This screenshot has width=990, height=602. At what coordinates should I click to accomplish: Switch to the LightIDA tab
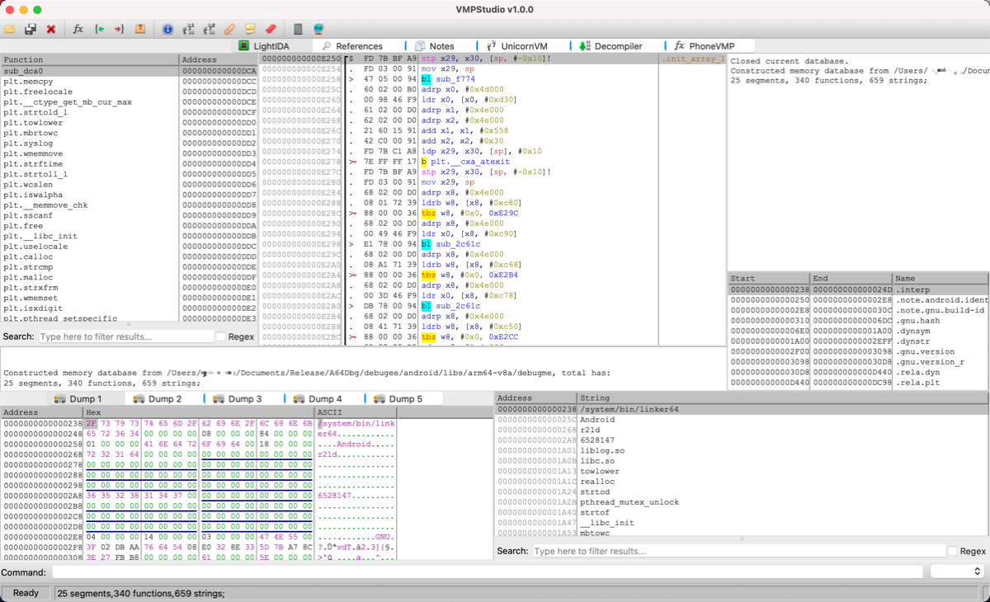click(x=266, y=46)
